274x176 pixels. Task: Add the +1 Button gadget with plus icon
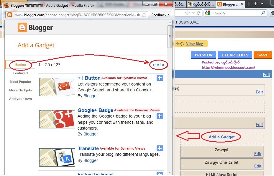pos(160,78)
